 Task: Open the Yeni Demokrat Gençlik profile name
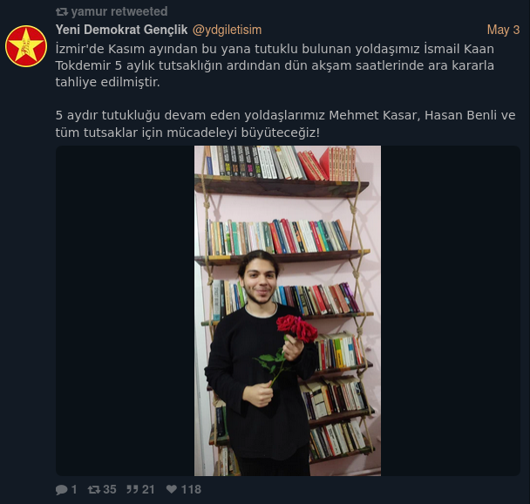click(121, 30)
